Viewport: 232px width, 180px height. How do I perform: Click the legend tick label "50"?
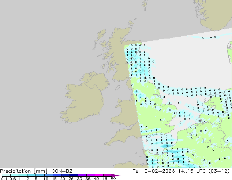(x=113, y=179)
